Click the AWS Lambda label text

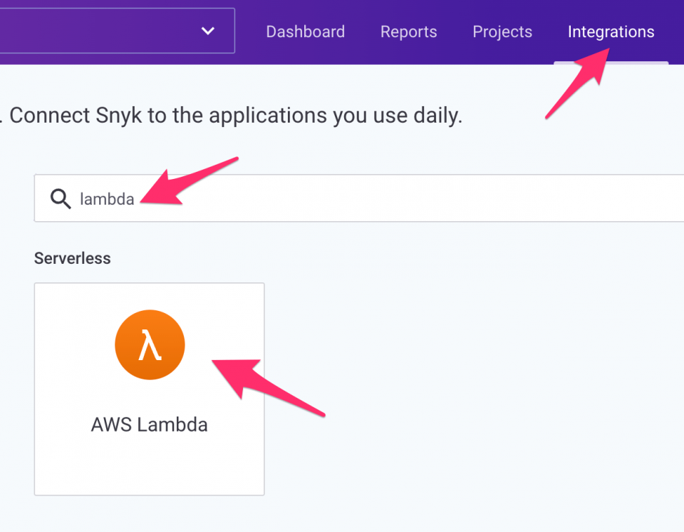tap(149, 424)
